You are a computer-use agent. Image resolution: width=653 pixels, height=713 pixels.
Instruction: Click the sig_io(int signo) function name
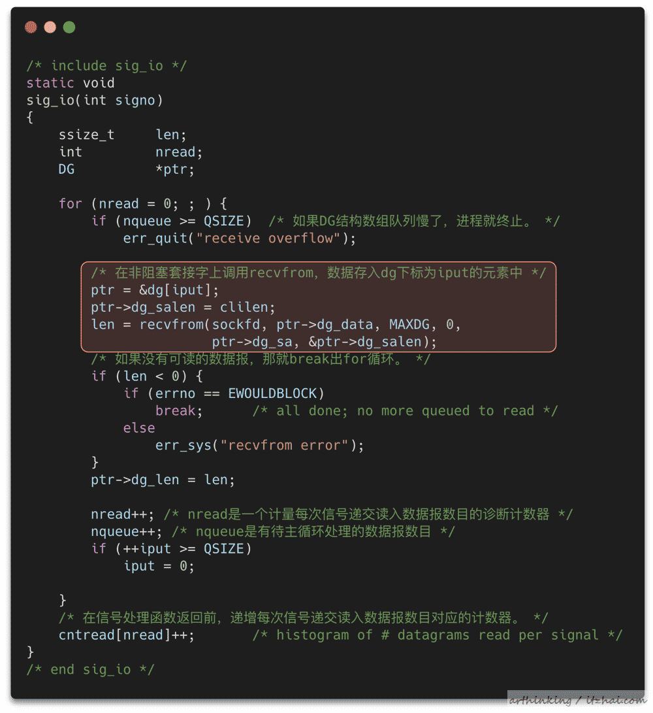pos(95,100)
